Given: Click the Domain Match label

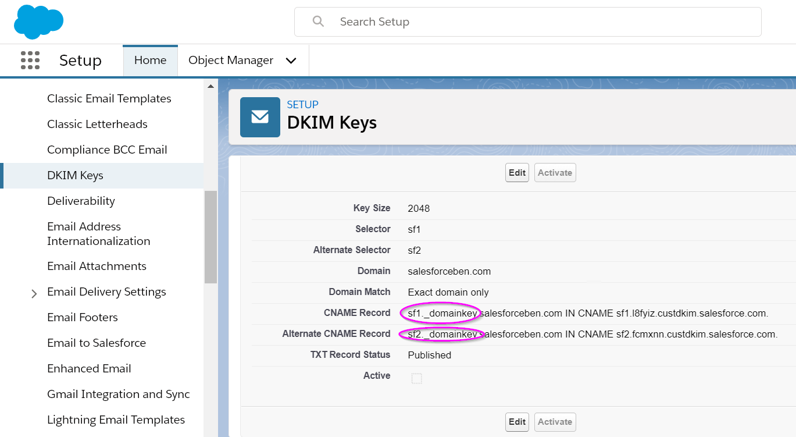Looking at the screenshot, I should coord(359,292).
